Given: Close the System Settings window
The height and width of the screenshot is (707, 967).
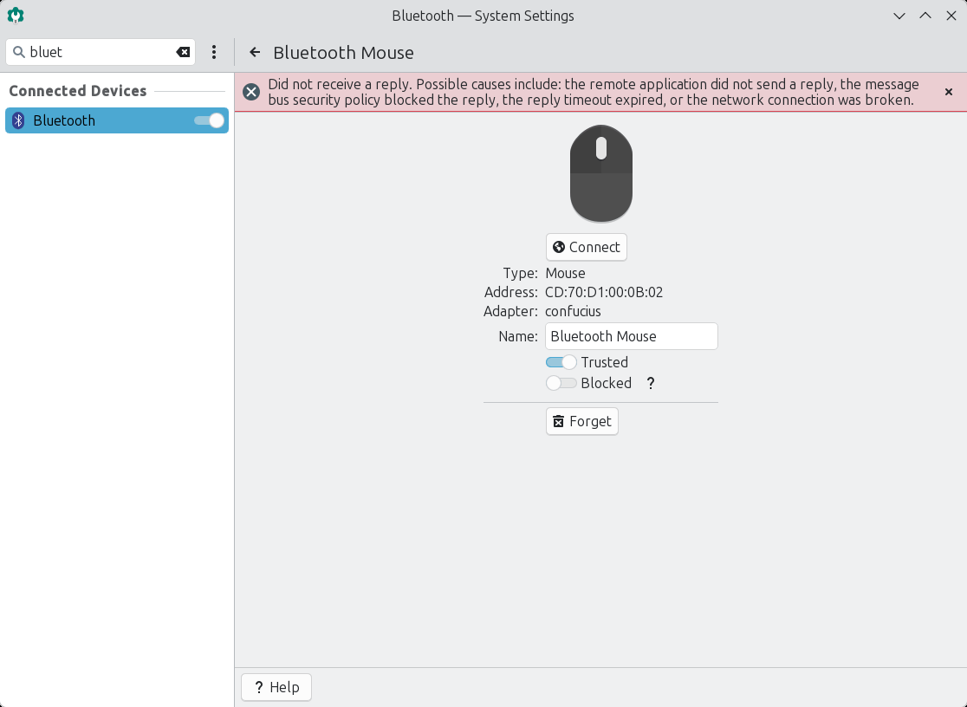Looking at the screenshot, I should (x=950, y=16).
